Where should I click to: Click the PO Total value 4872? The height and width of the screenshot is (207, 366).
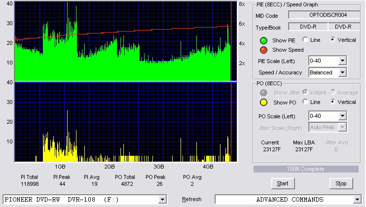(x=127, y=184)
